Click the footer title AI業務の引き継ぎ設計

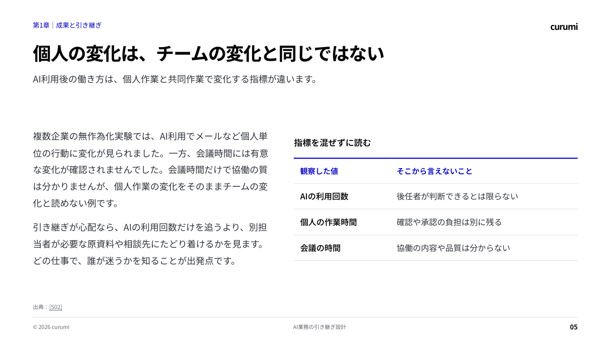tap(320, 327)
